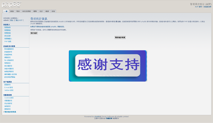Open the 會員及群組 tab
The image size is (213, 123).
click(x=27, y=11)
